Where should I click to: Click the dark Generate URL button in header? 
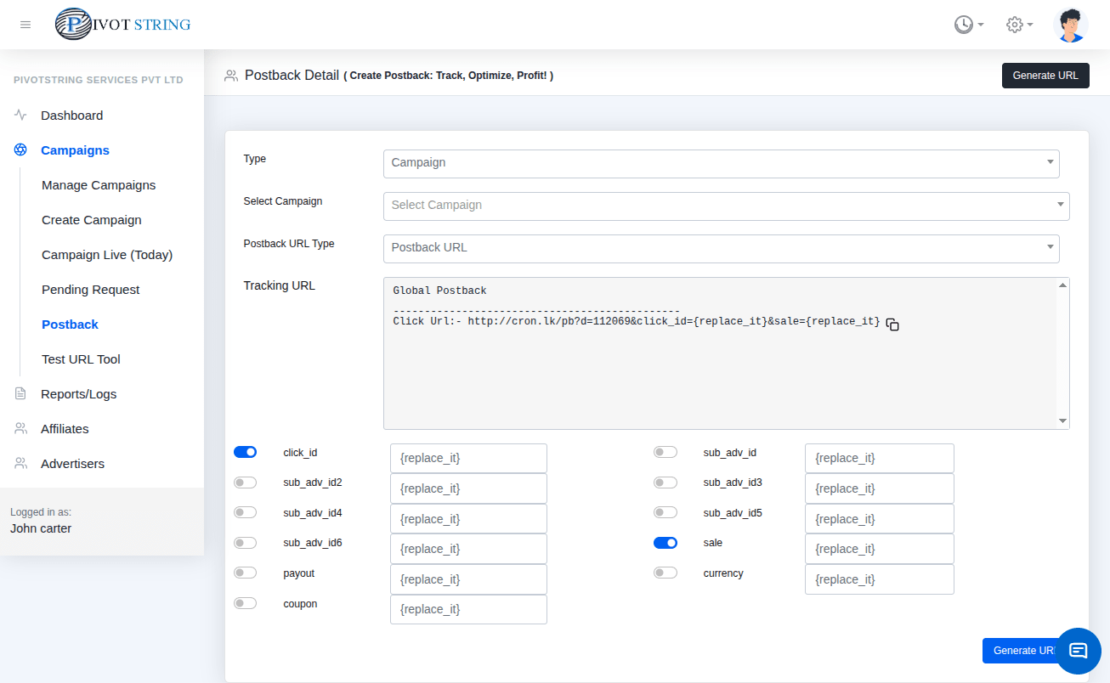(1045, 76)
